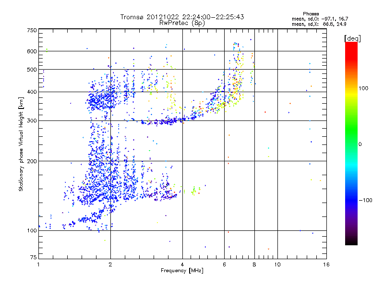The width and height of the screenshot is (384, 288).
Task: Click the y-axis tick label '500'
Action: pyautogui.click(x=32, y=70)
